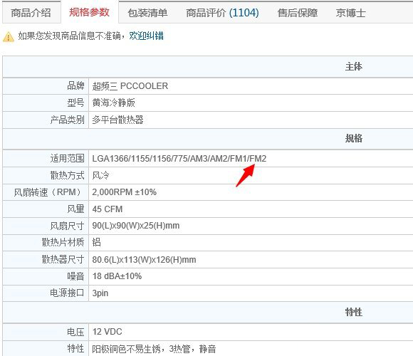The width and height of the screenshot is (413, 356).
Task: Click the text 阳极铜色不易生锈，3热管，静音
Action: pos(154,349)
